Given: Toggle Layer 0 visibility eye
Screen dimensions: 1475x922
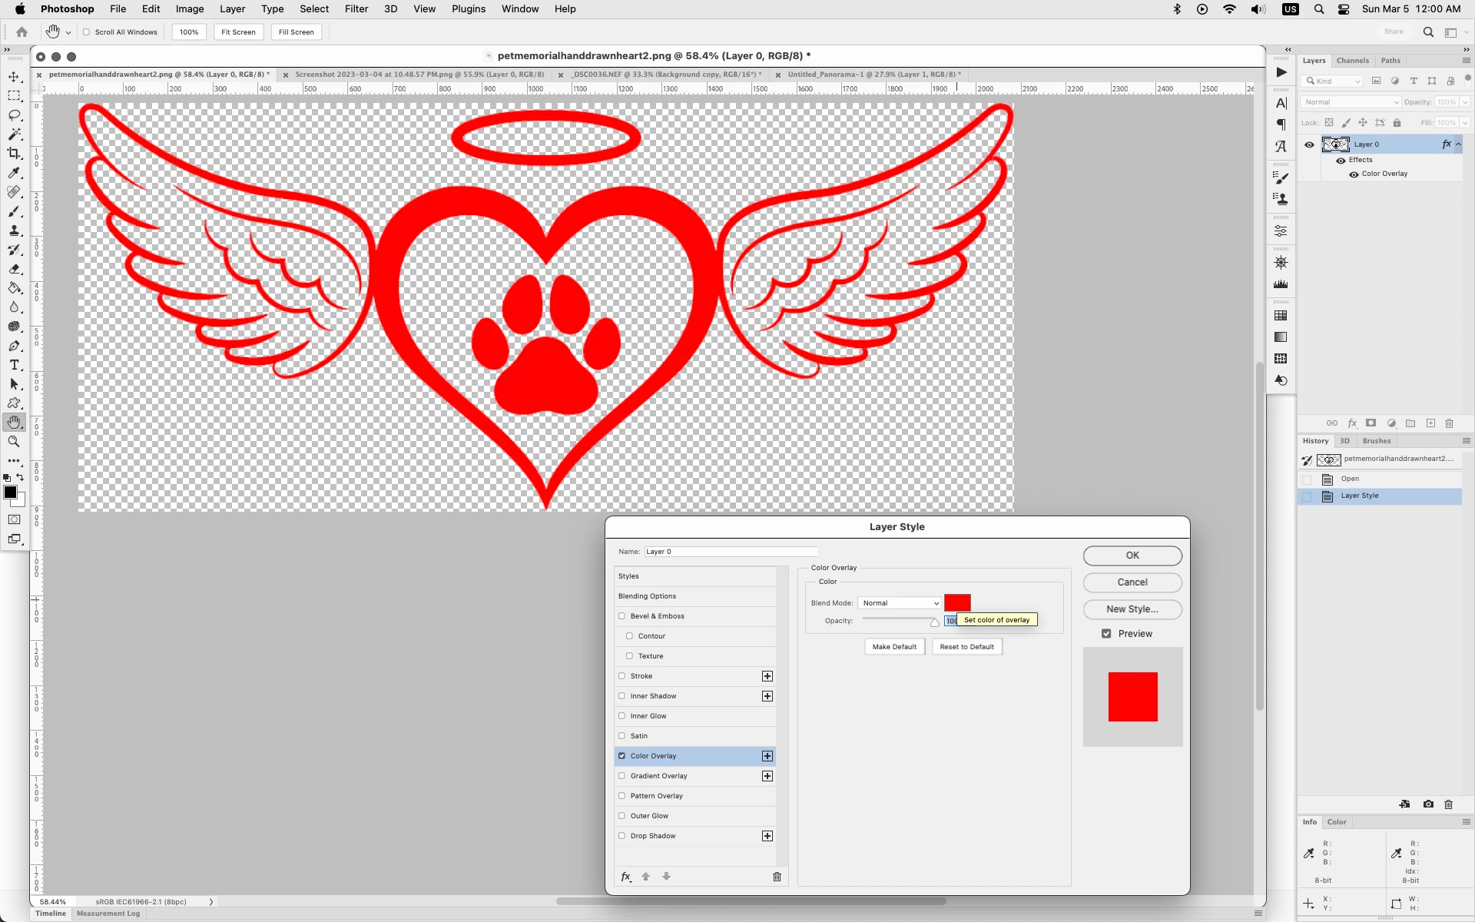Looking at the screenshot, I should (x=1309, y=144).
